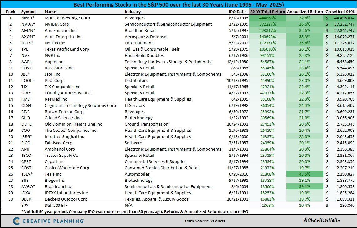Click the Annualized Return column header

point(304,12)
